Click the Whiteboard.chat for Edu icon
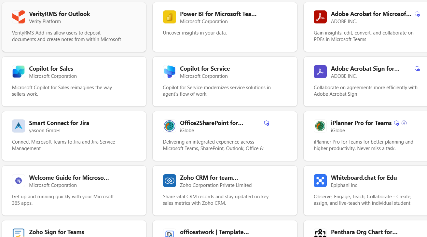427x237 pixels. click(320, 181)
